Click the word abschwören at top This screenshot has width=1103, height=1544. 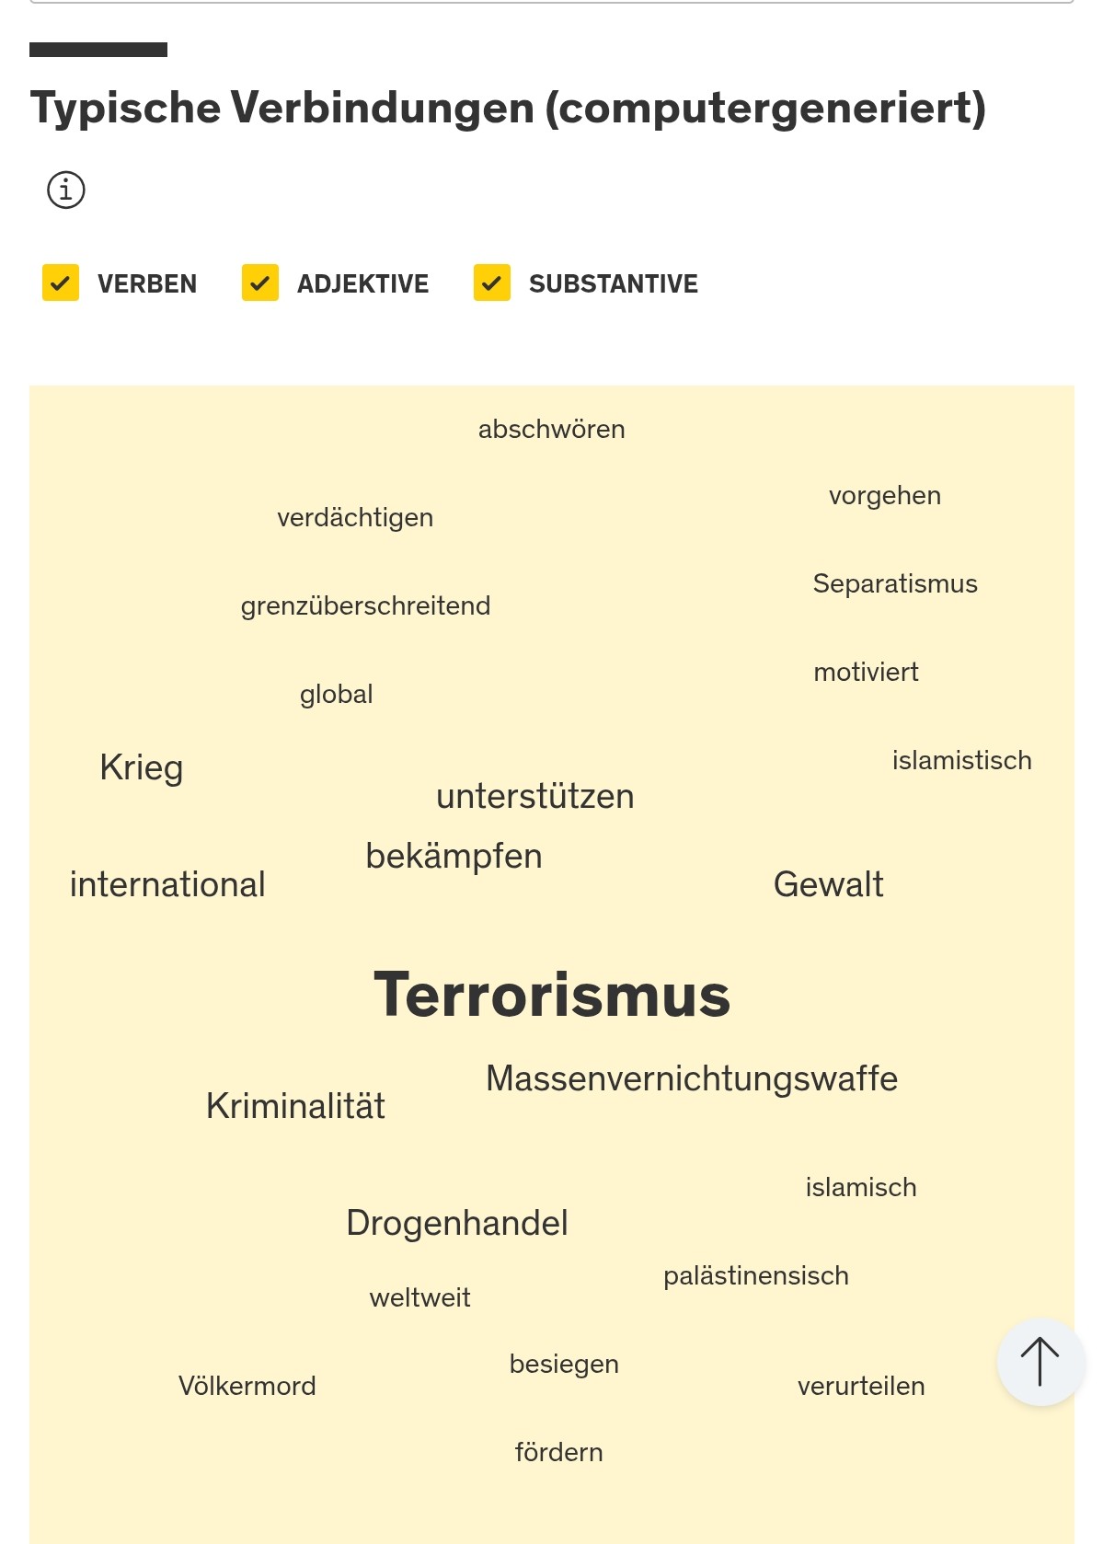pyautogui.click(x=552, y=430)
